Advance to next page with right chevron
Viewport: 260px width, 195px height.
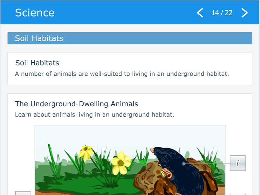[x=245, y=13]
